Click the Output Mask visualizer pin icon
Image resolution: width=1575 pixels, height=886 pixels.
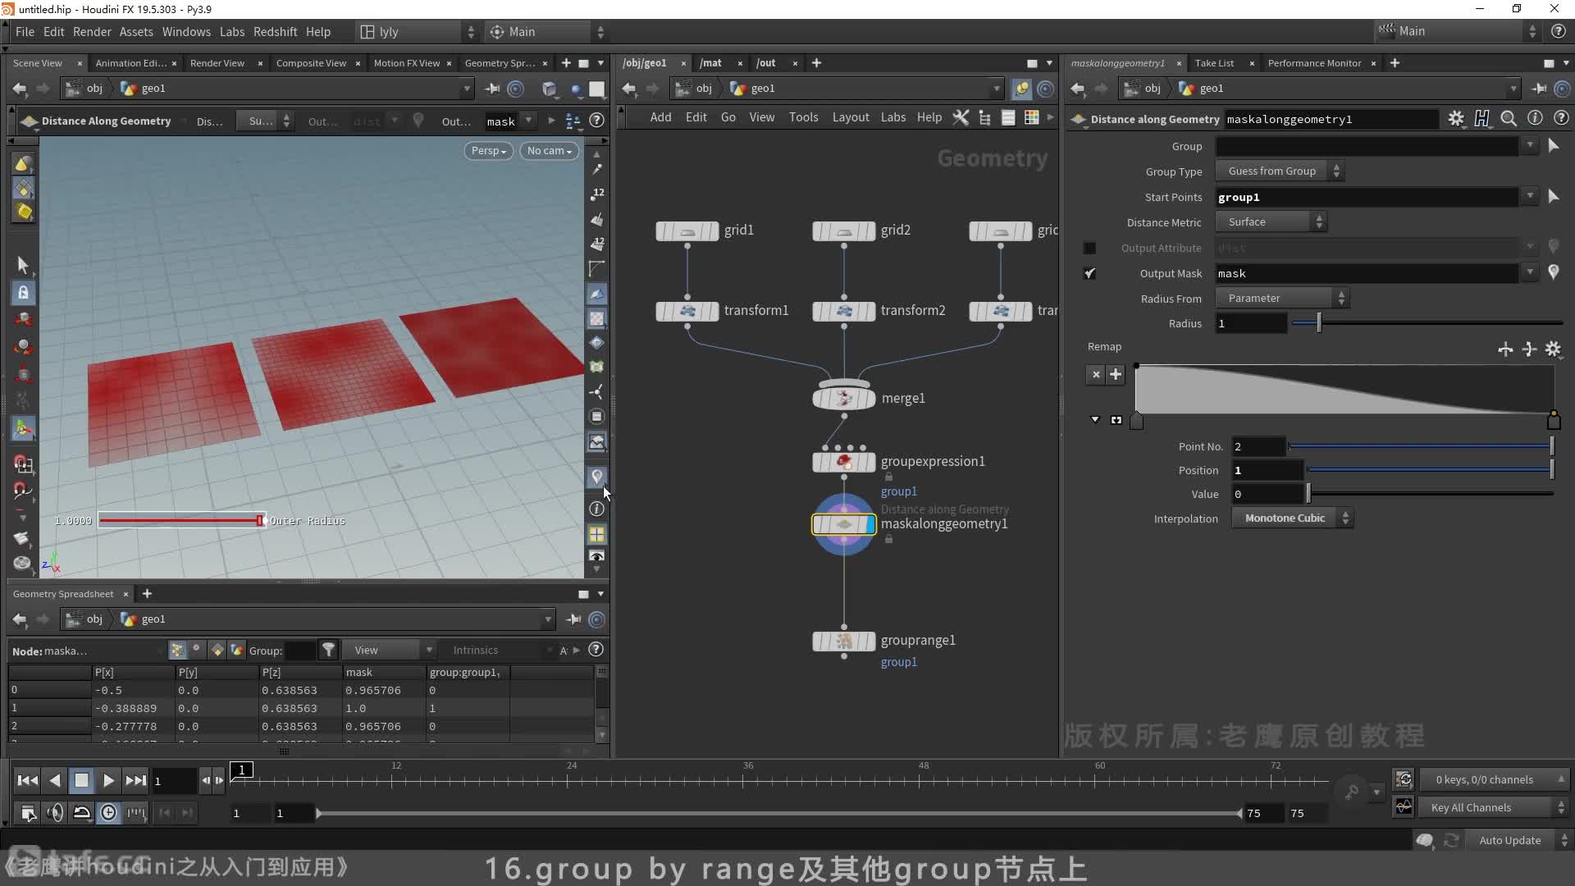(1553, 272)
